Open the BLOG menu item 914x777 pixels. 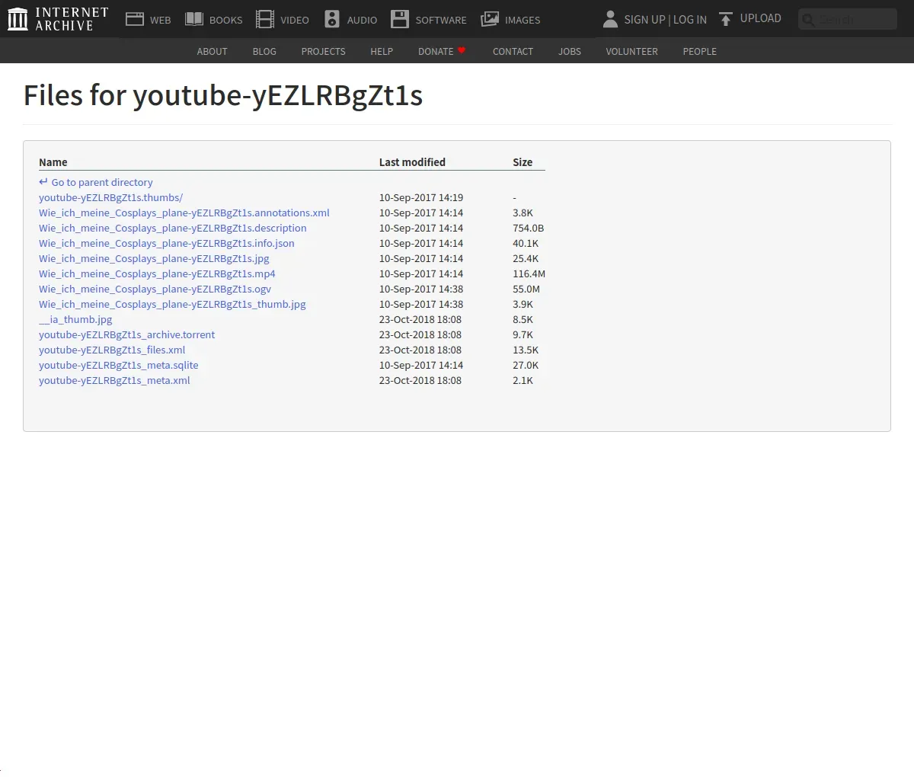[x=264, y=51]
